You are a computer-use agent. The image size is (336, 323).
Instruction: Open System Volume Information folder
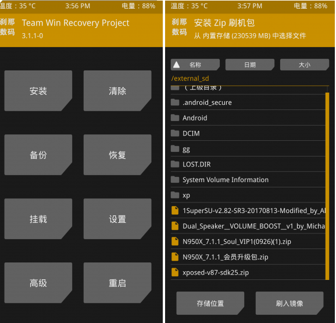pyautogui.click(x=248, y=179)
